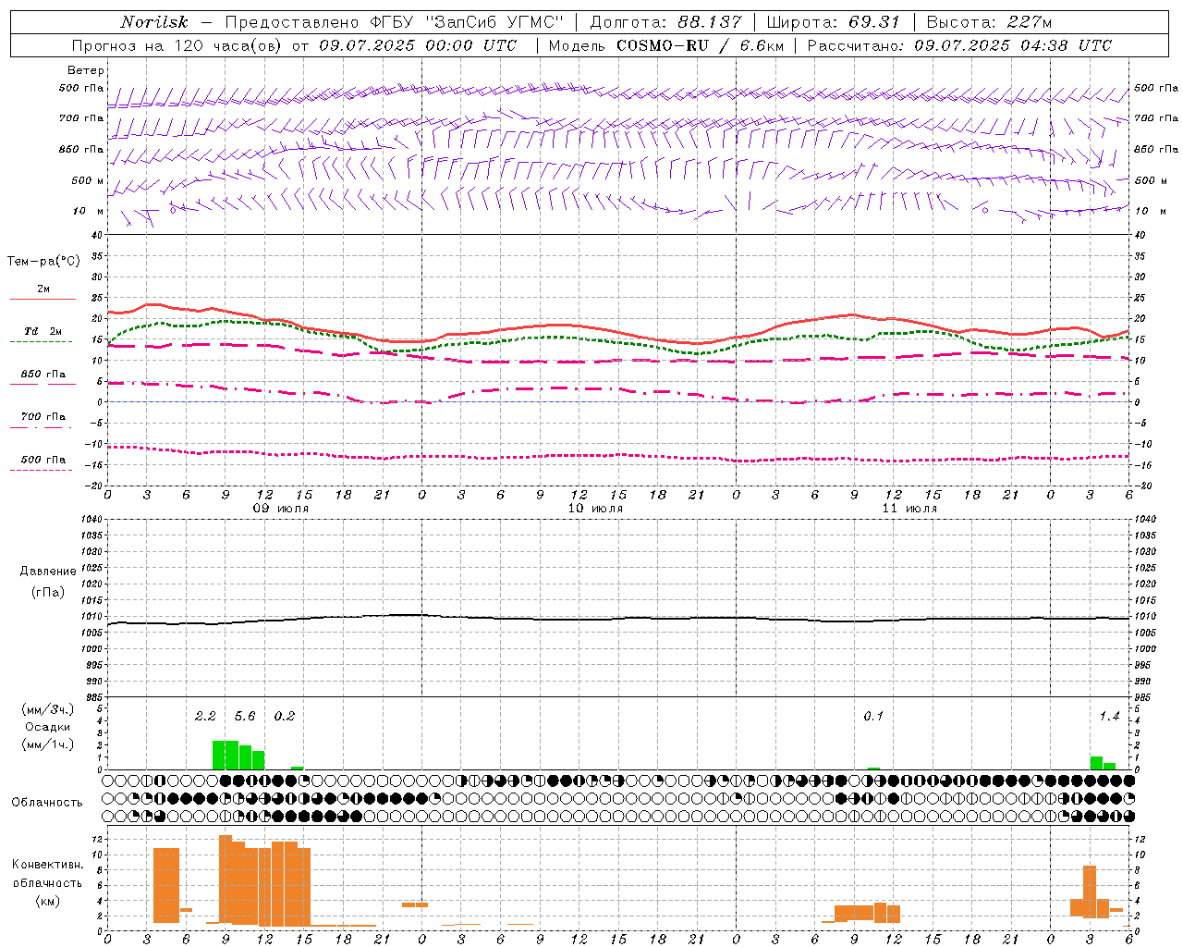The height and width of the screenshot is (947, 1183).
Task: Click the 2.2 precipitation total
Action: click(x=205, y=717)
